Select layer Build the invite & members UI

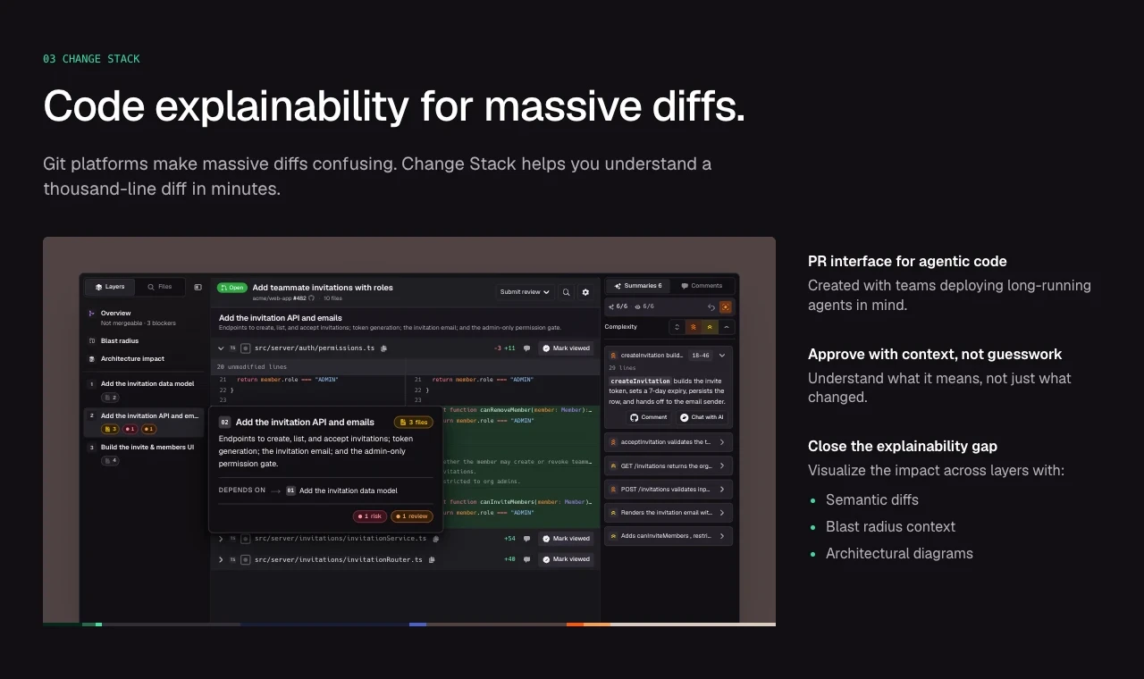click(x=144, y=453)
